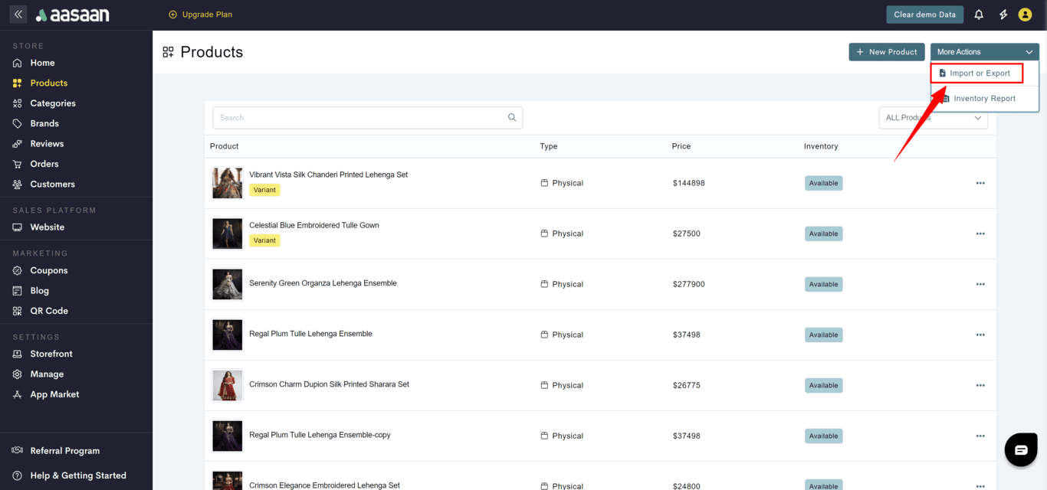
Task: Click the Celestial Blue Gown thumbnail
Action: (228, 234)
